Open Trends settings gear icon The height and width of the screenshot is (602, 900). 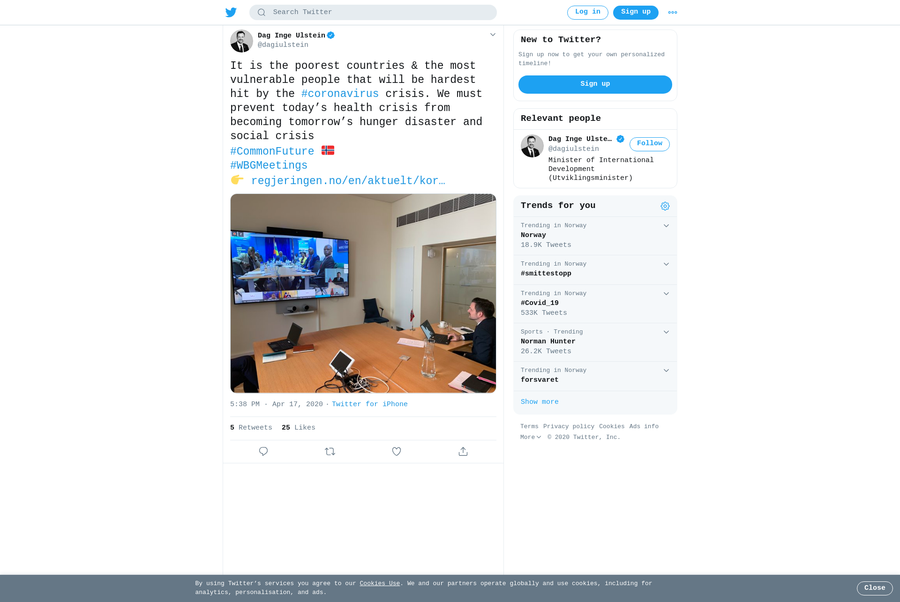(x=665, y=206)
